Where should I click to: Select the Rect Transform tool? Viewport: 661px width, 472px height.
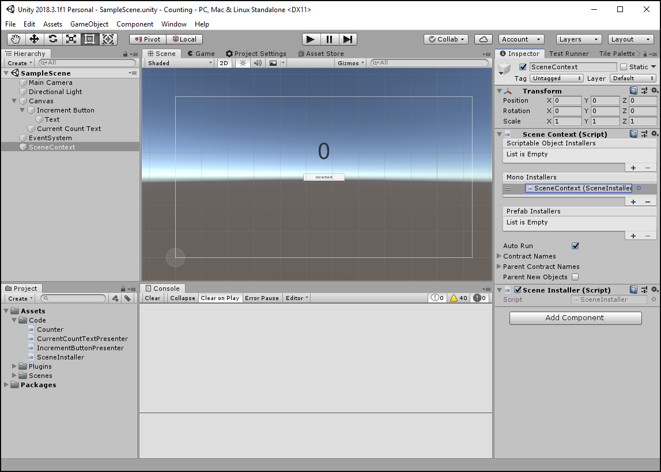click(x=90, y=39)
